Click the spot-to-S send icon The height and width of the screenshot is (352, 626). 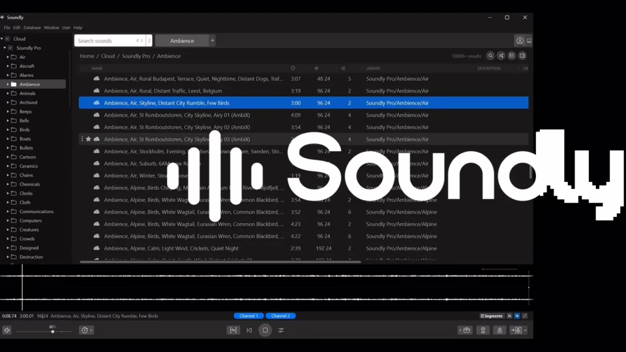(x=516, y=330)
